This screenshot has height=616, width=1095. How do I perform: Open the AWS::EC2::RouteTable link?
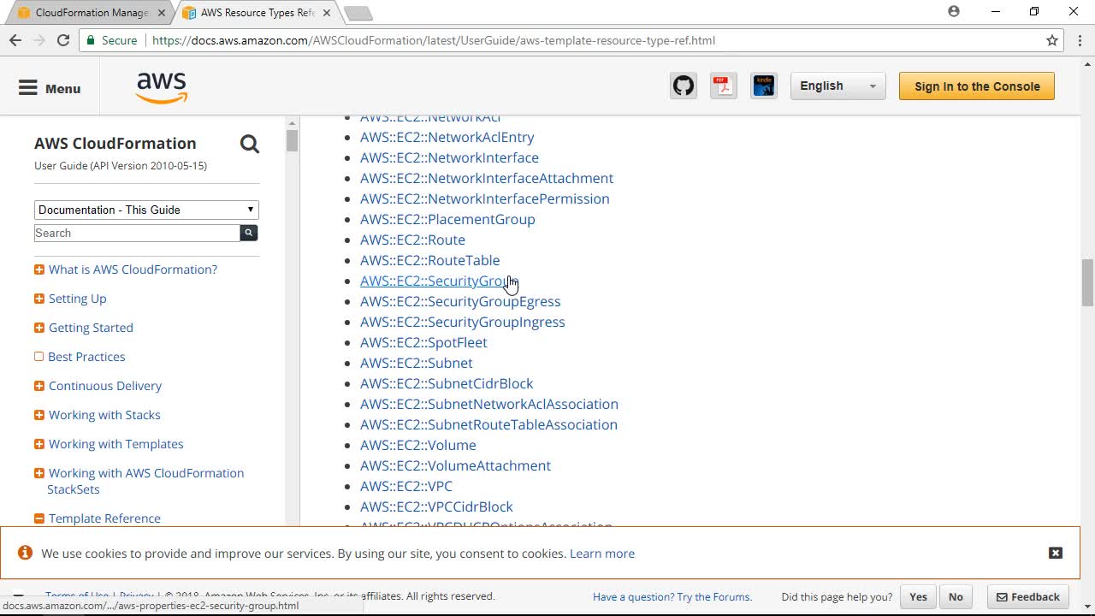429,260
